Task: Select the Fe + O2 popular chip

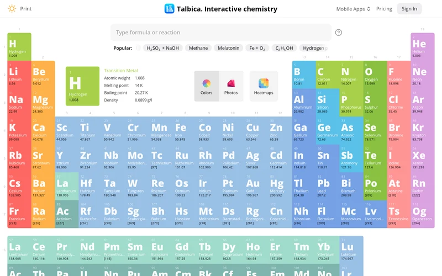Action: click(x=257, y=48)
